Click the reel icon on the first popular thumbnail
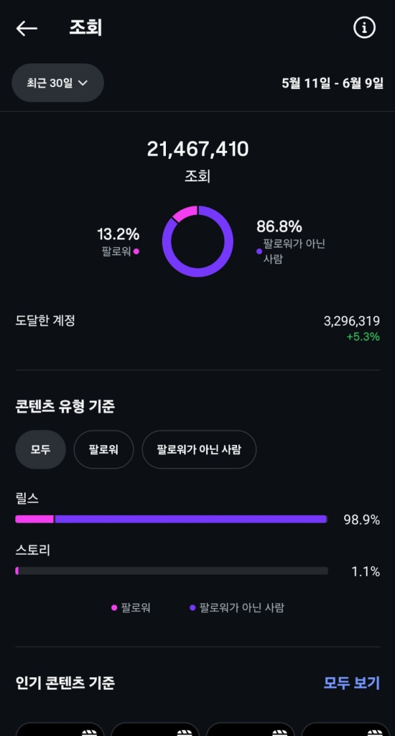Image resolution: width=395 pixels, height=736 pixels. pos(88,731)
